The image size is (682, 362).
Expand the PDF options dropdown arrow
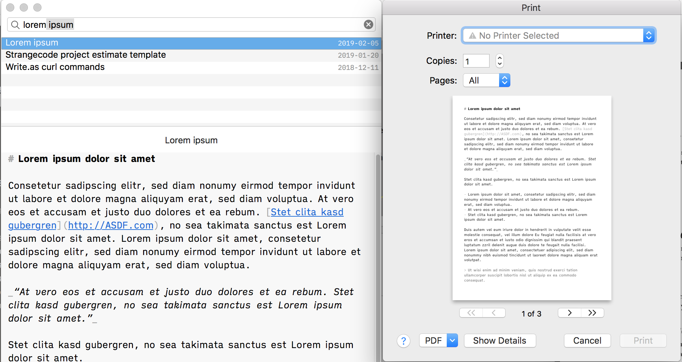(x=453, y=341)
